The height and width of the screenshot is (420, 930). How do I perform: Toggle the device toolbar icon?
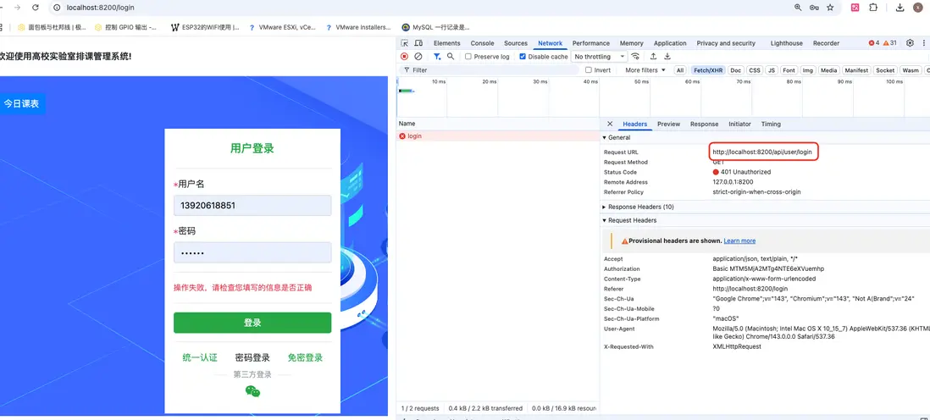click(418, 43)
